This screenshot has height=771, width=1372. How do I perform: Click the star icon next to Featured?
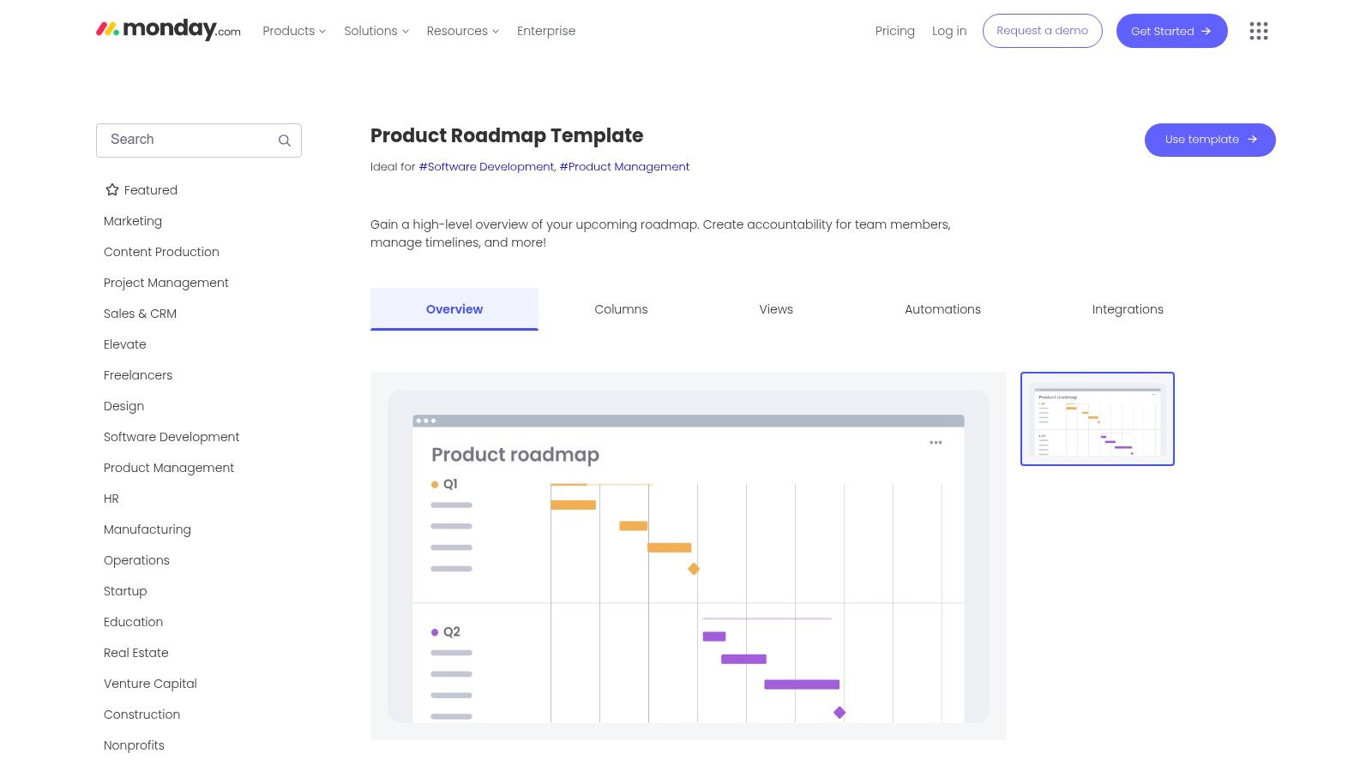point(111,189)
